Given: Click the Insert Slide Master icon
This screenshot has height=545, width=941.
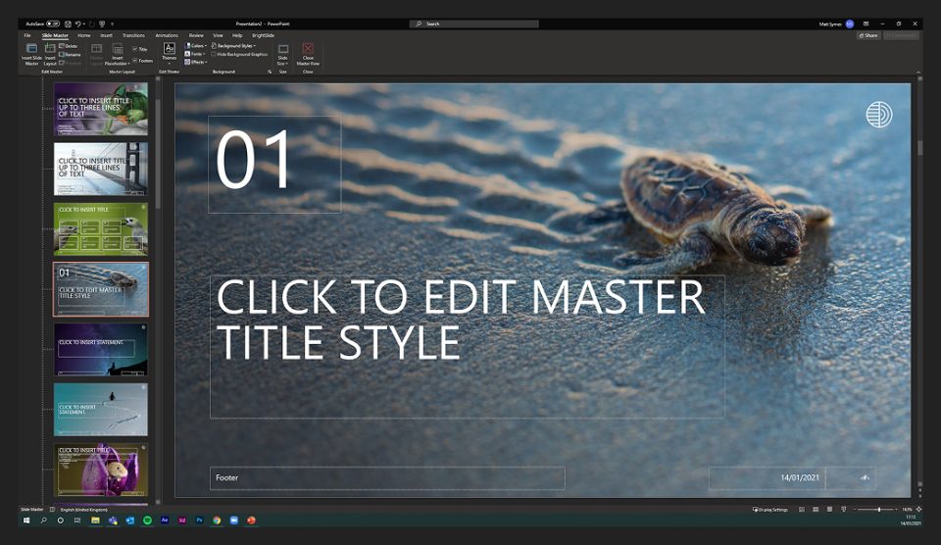Looking at the screenshot, I should [31, 49].
